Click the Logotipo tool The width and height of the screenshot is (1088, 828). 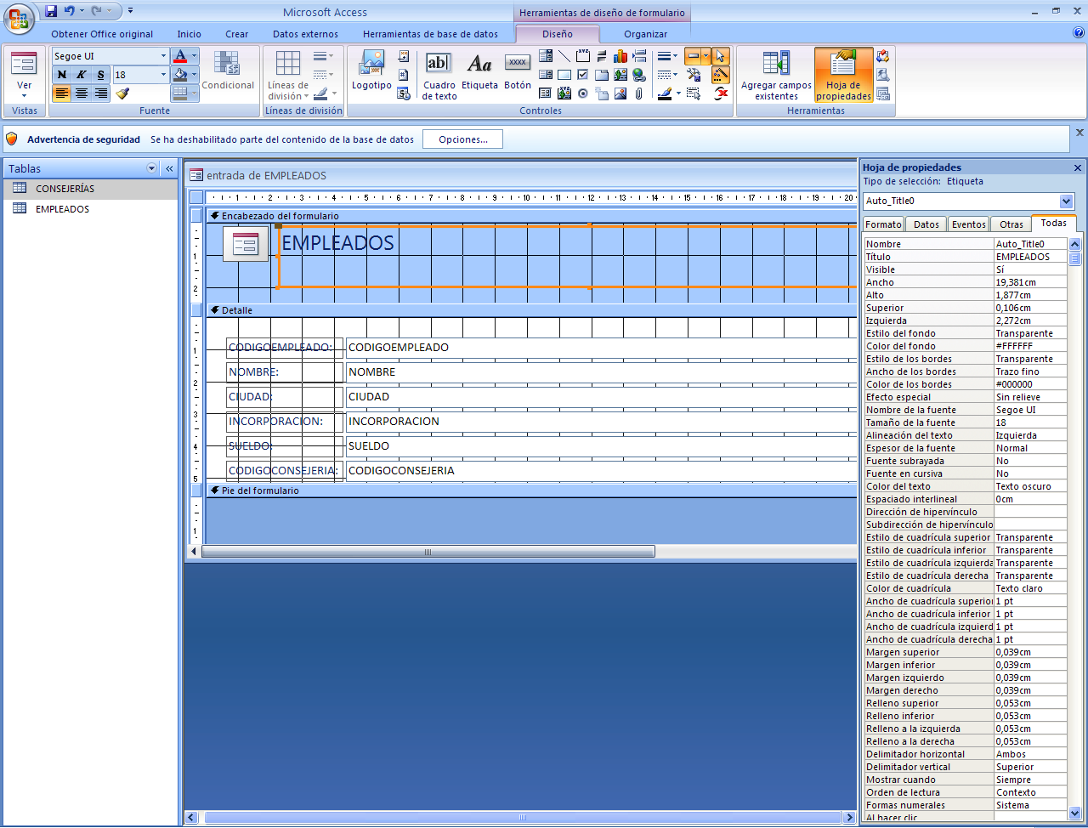(x=371, y=72)
